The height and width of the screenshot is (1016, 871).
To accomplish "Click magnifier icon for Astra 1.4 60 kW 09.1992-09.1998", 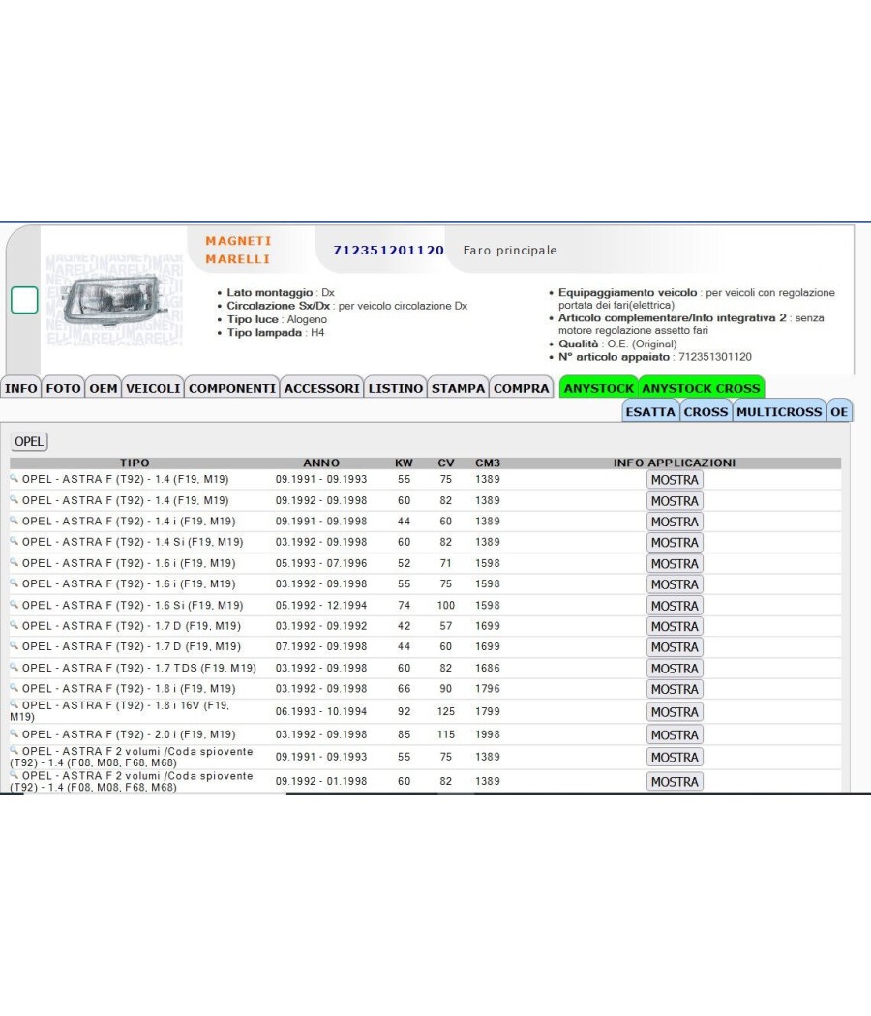I will (x=15, y=499).
